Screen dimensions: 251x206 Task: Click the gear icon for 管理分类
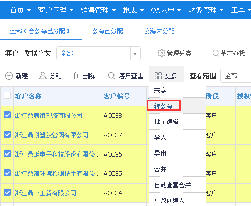tap(162, 53)
